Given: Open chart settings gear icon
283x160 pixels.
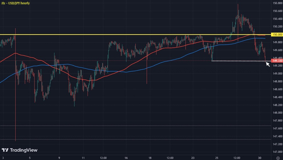Looking at the screenshot, I should pos(278,158).
